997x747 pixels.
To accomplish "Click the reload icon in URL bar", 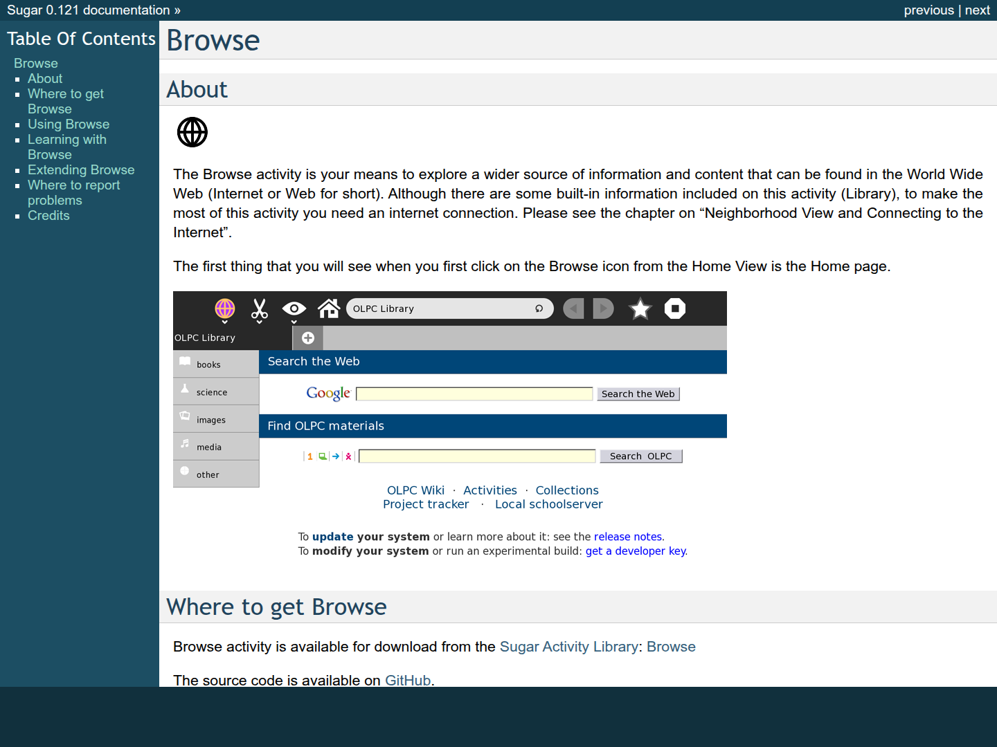I will pyautogui.click(x=539, y=308).
